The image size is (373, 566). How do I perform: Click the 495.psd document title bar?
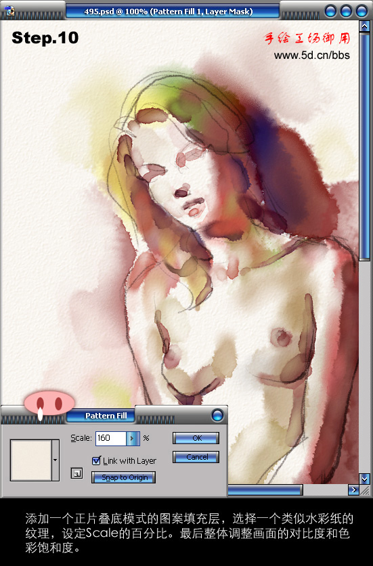click(x=173, y=12)
